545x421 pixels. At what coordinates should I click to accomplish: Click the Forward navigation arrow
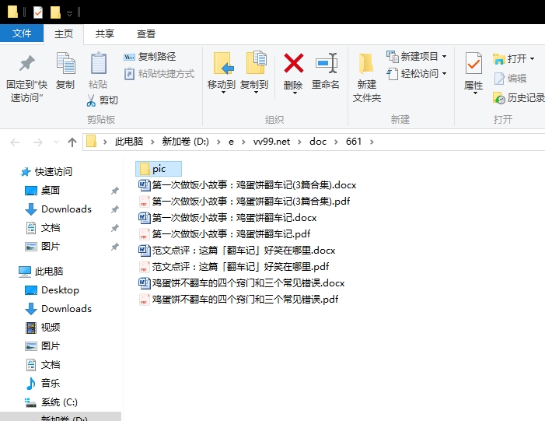(x=37, y=142)
